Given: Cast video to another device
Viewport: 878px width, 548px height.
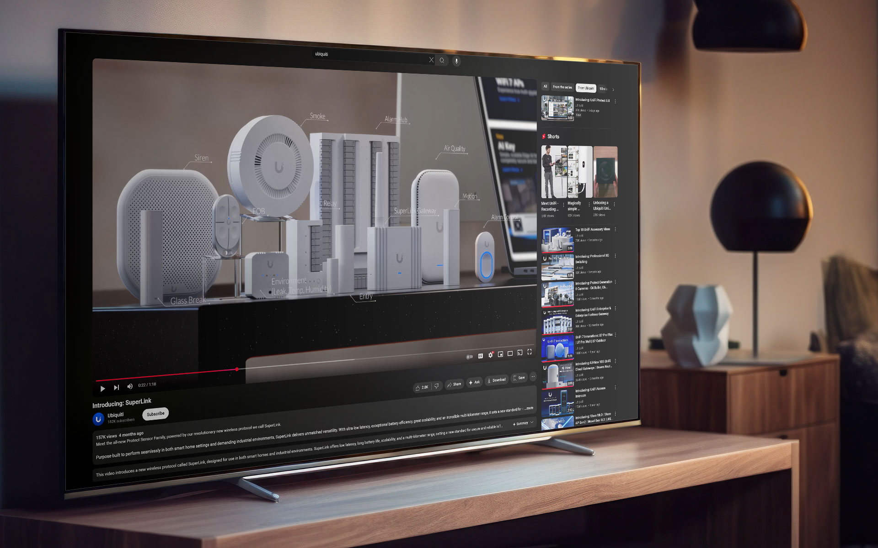Looking at the screenshot, I should (520, 353).
